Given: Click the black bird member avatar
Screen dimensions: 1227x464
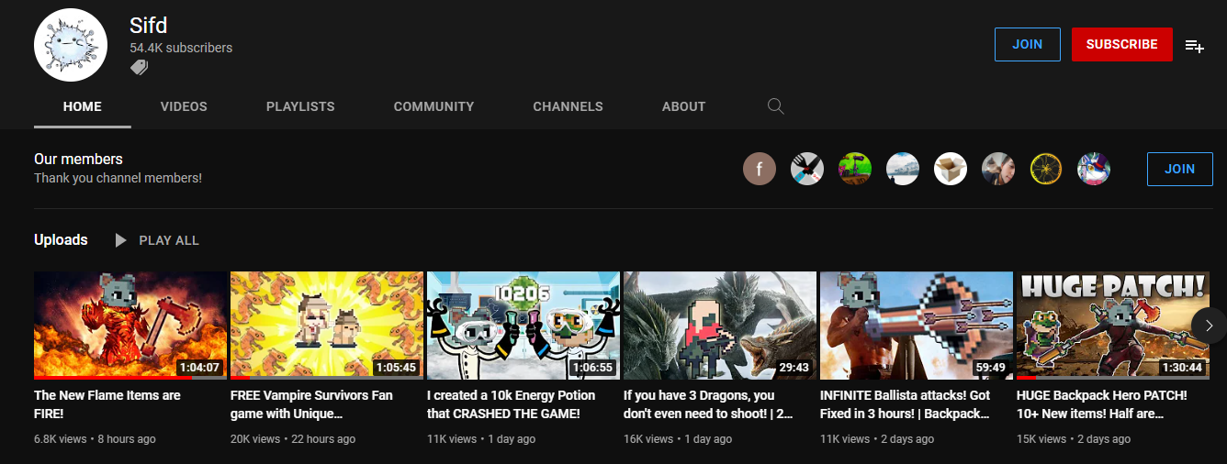Looking at the screenshot, I should 807,169.
